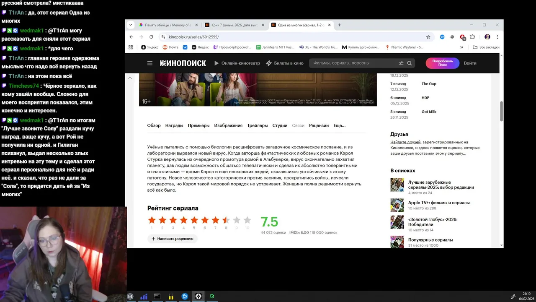The image size is (536, 302).
Task: Open episode Got Milk
Action: [429, 112]
